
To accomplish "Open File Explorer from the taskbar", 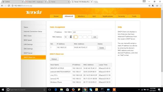I will click(62, 90).
